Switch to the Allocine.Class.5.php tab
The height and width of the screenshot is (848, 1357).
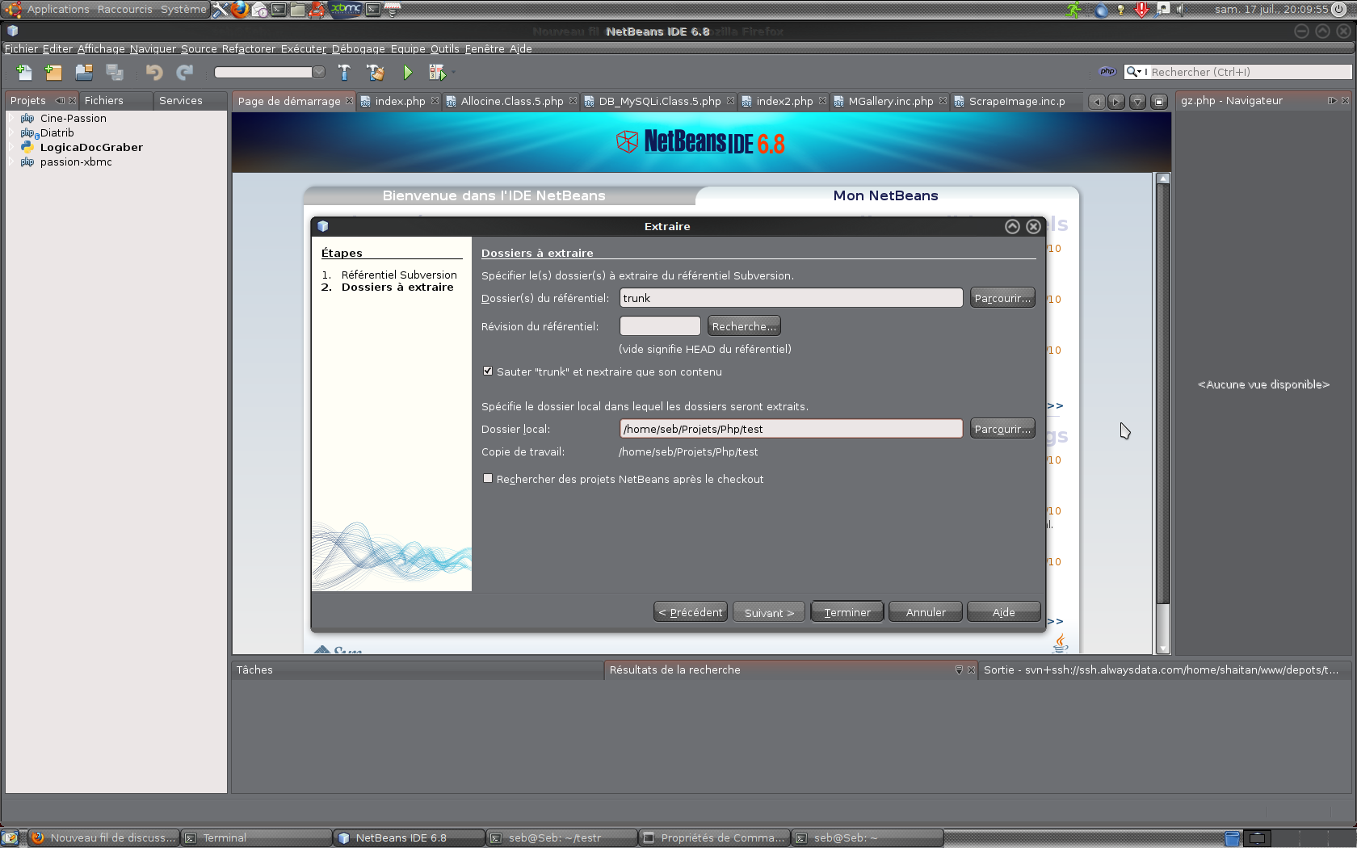click(512, 101)
